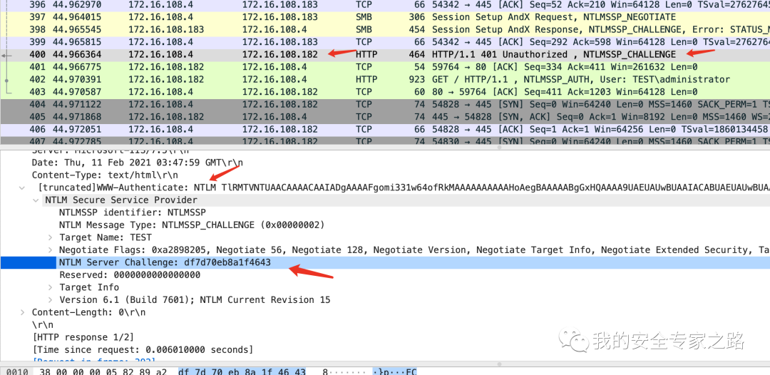
Task: Click HTTP protocol cell of packet 402
Action: click(366, 80)
